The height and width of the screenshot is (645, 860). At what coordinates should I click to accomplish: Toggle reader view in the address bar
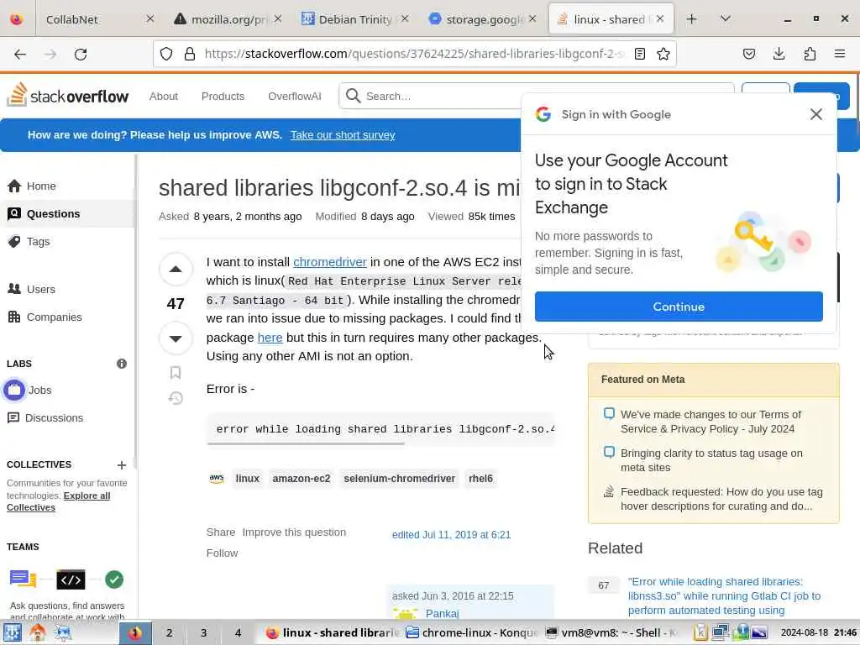639,54
